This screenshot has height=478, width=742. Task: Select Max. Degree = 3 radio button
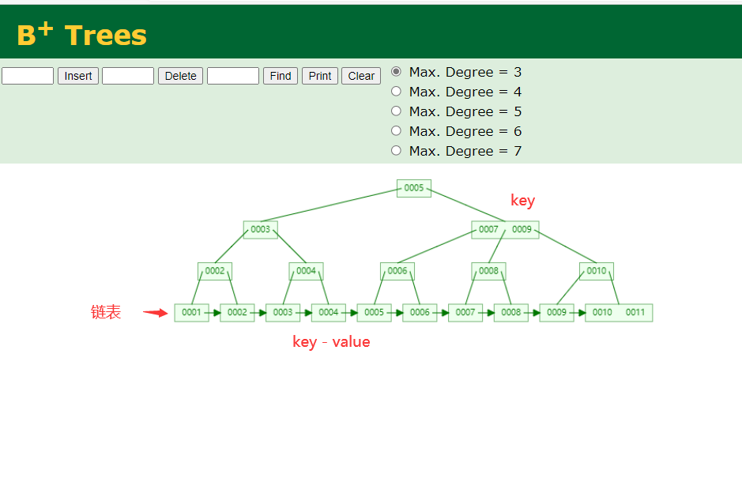tap(396, 71)
